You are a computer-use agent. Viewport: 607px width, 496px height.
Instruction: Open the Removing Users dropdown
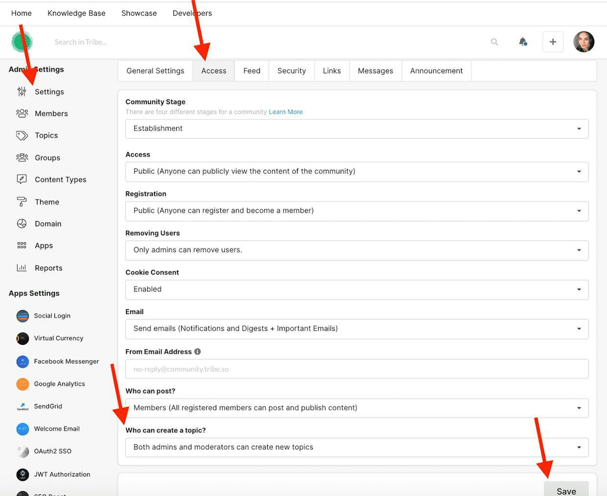pyautogui.click(x=357, y=250)
